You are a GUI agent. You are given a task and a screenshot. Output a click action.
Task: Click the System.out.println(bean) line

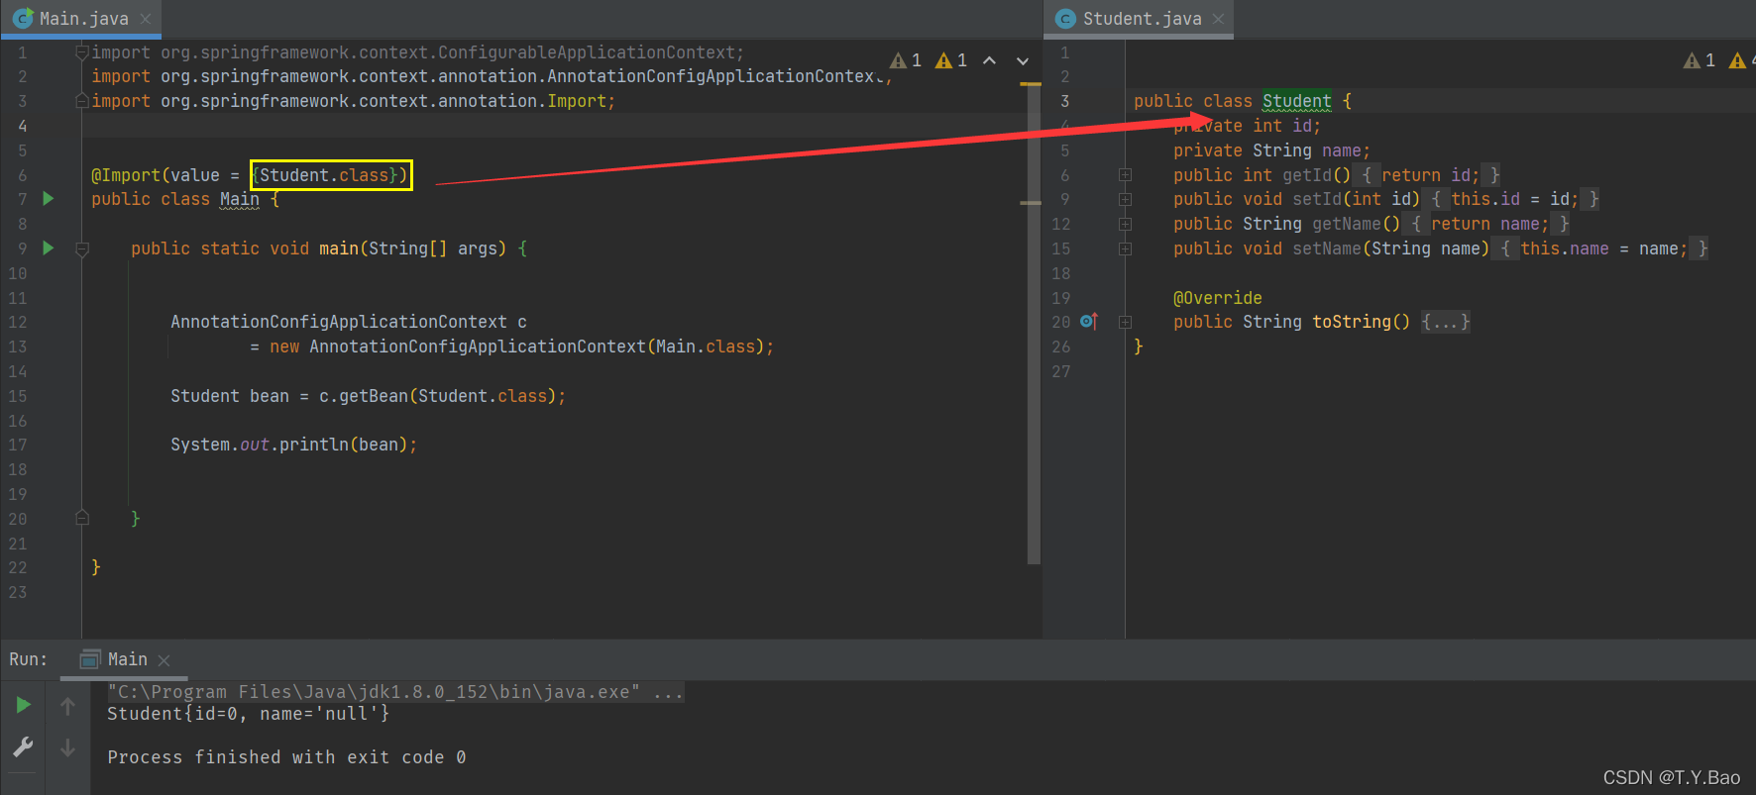tap(293, 445)
